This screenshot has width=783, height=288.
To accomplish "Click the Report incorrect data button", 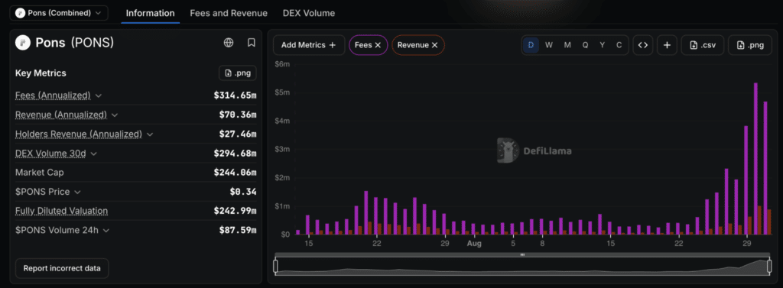I will pyautogui.click(x=62, y=269).
